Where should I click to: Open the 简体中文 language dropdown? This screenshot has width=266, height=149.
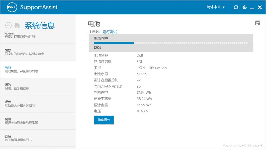215,7
